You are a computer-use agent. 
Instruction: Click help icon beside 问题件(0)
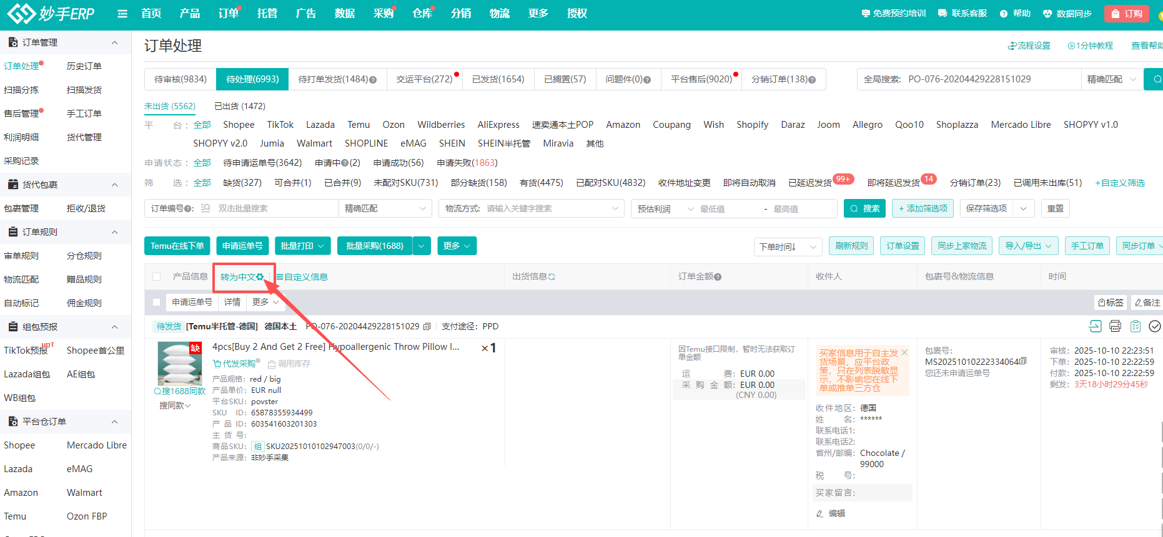click(x=647, y=80)
